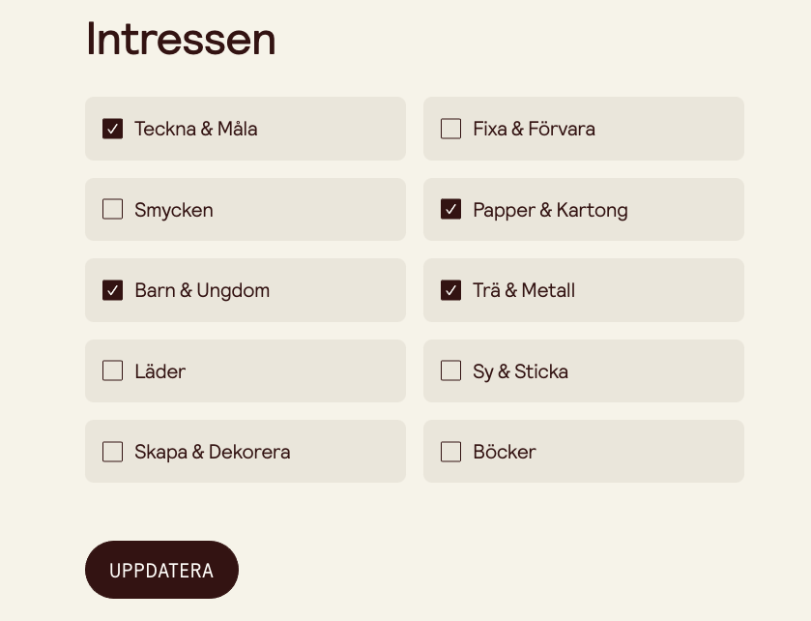Click the "Trä & Metall" label text
The width and height of the screenshot is (811, 621).
coord(524,290)
